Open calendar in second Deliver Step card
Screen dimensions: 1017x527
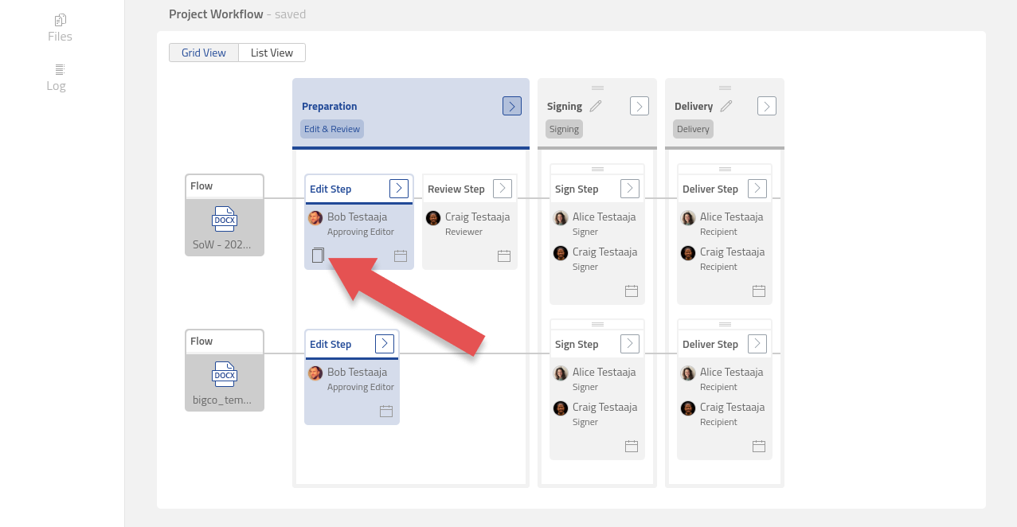click(759, 446)
